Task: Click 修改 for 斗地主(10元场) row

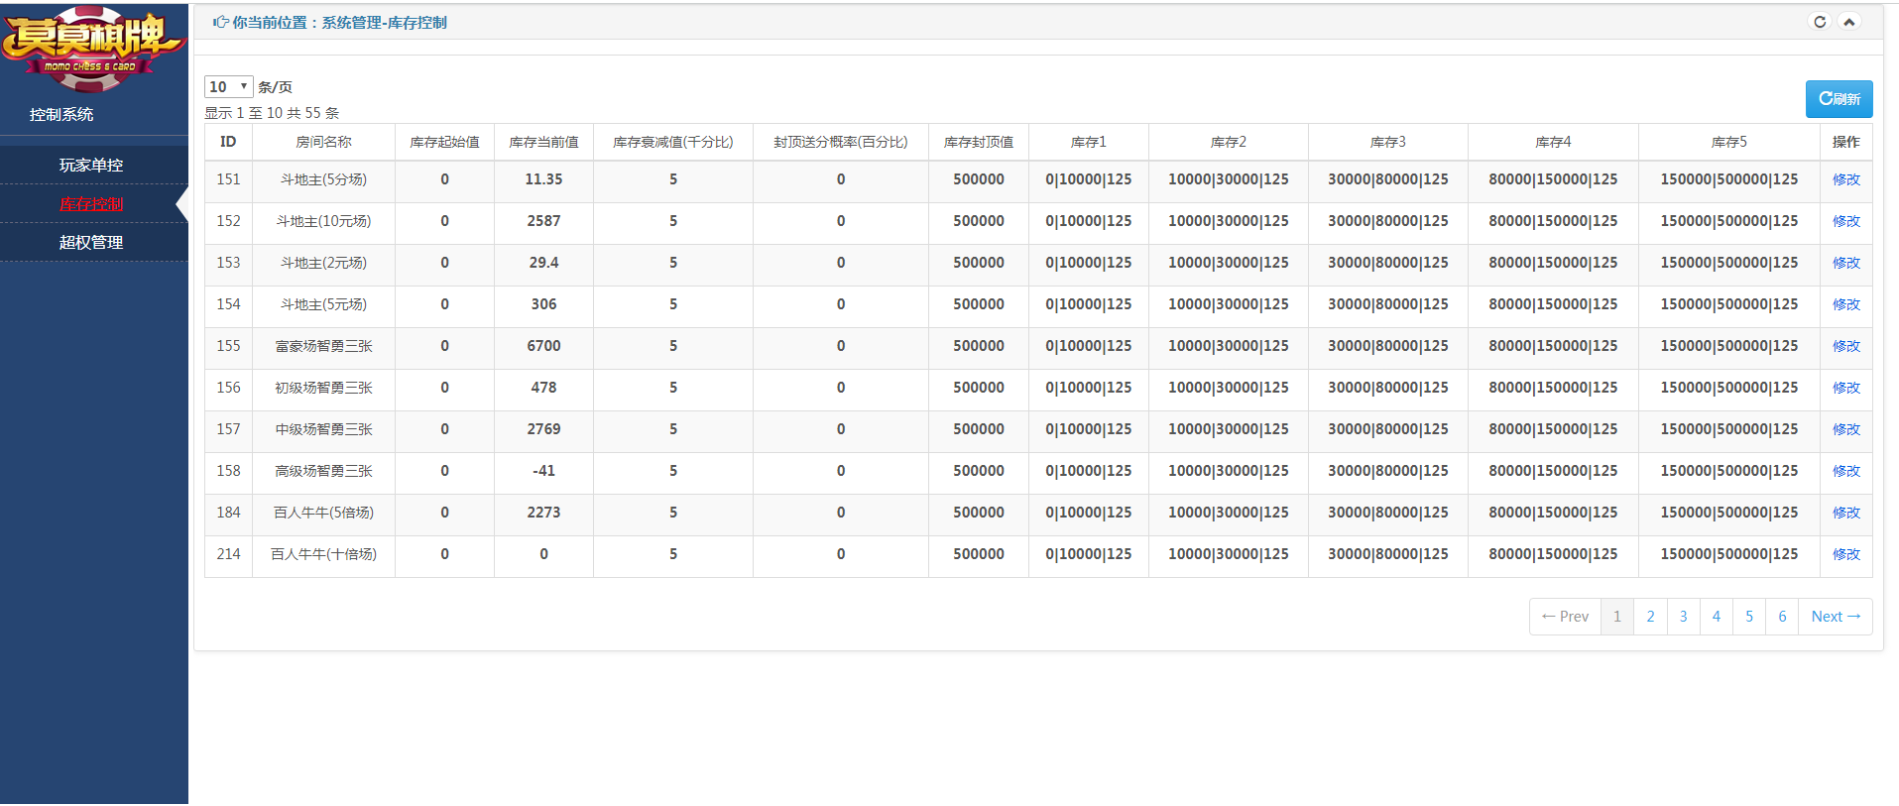Action: tap(1845, 221)
